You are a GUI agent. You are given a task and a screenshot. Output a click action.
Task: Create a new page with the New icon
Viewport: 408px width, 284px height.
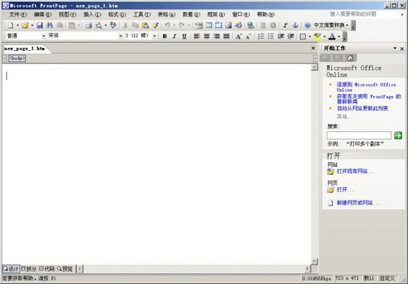coord(10,25)
